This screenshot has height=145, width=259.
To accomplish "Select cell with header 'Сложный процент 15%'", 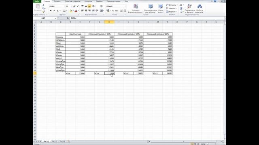I will pos(129,34).
